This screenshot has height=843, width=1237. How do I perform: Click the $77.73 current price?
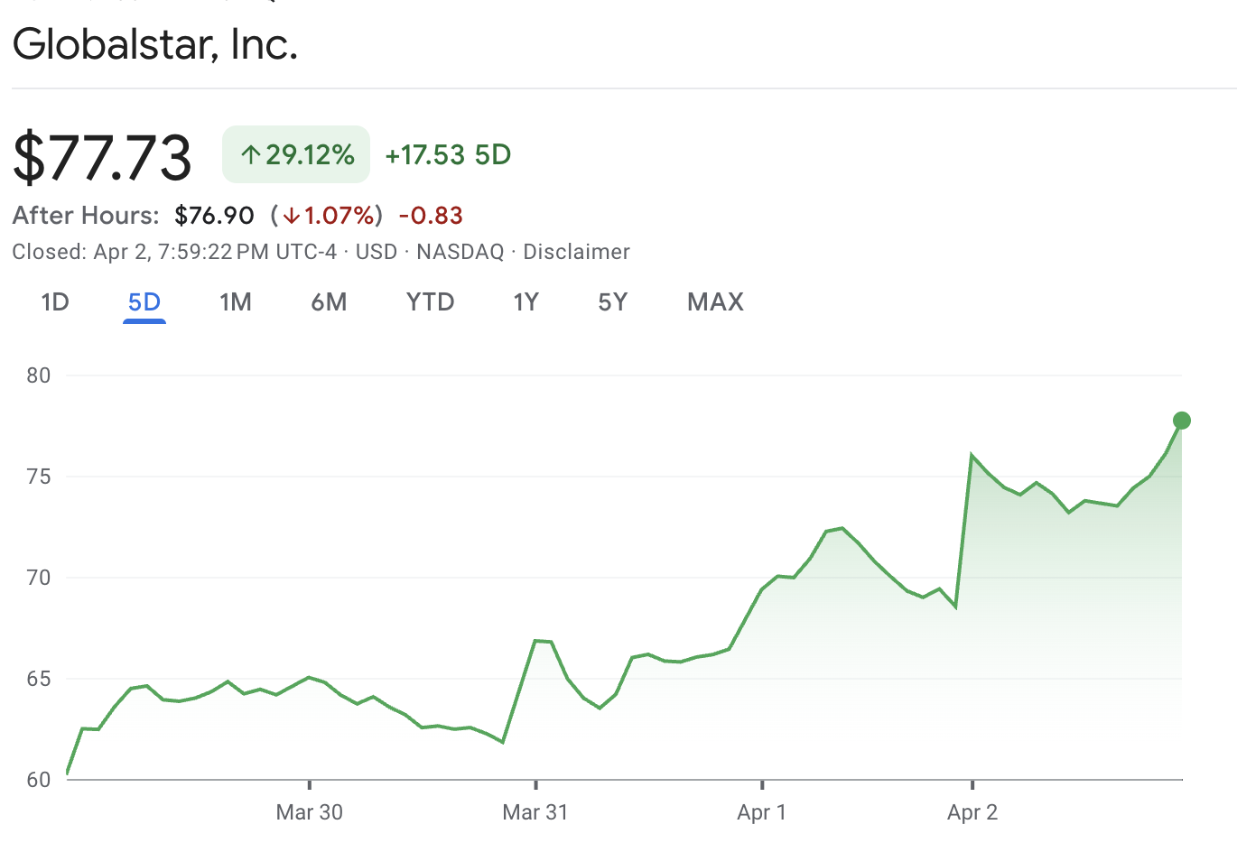pyautogui.click(x=102, y=157)
